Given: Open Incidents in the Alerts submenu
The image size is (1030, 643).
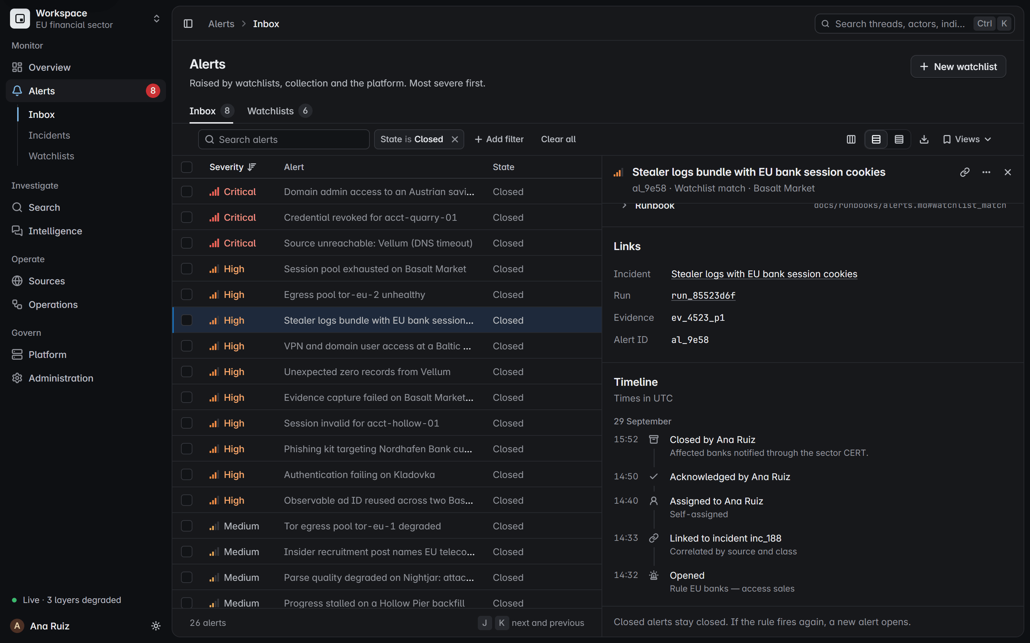Looking at the screenshot, I should click(x=49, y=135).
